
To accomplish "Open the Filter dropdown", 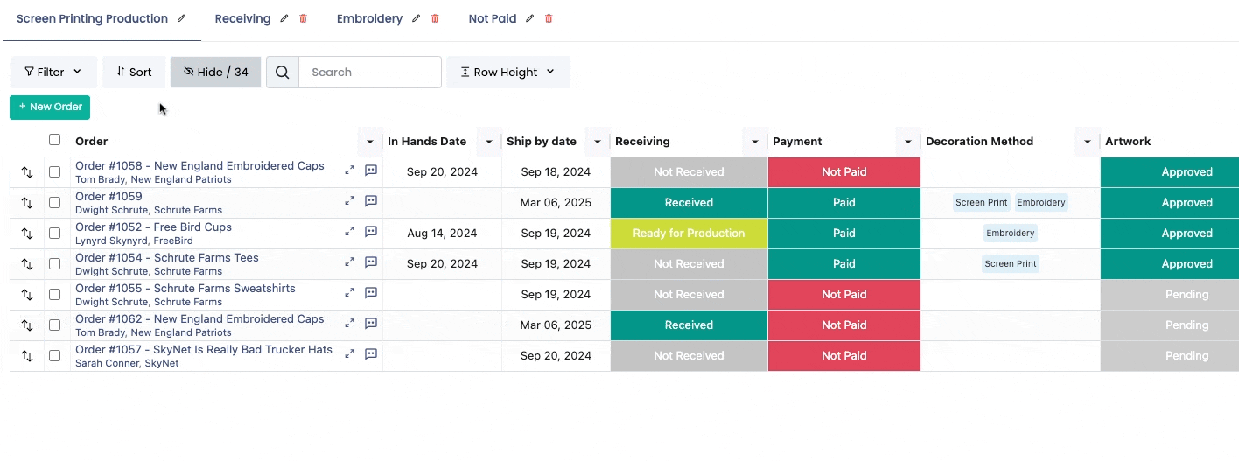I will tap(52, 73).
